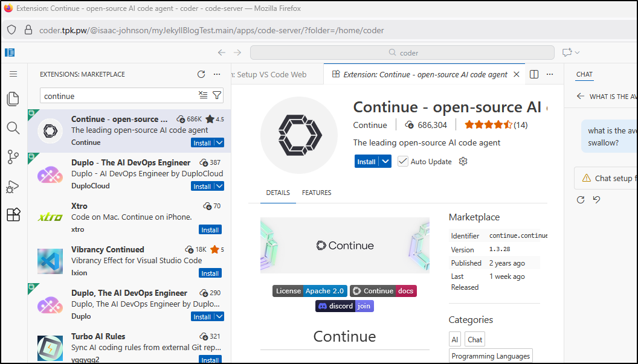Viewport: 638px width, 364px height.
Task: Expand Install dropdown on Continue detail page
Action: point(385,161)
